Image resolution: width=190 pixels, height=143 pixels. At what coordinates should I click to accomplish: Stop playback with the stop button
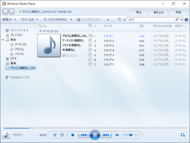coord(73,135)
